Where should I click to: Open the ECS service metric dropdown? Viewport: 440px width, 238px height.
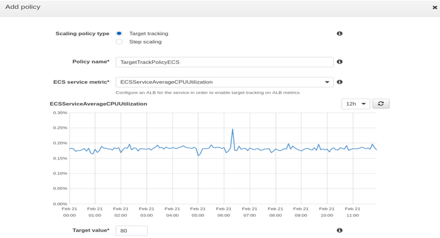tap(224, 82)
